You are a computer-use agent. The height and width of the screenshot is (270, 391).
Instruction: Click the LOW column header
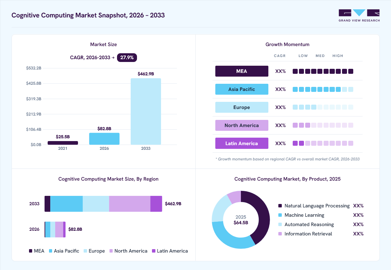point(303,56)
